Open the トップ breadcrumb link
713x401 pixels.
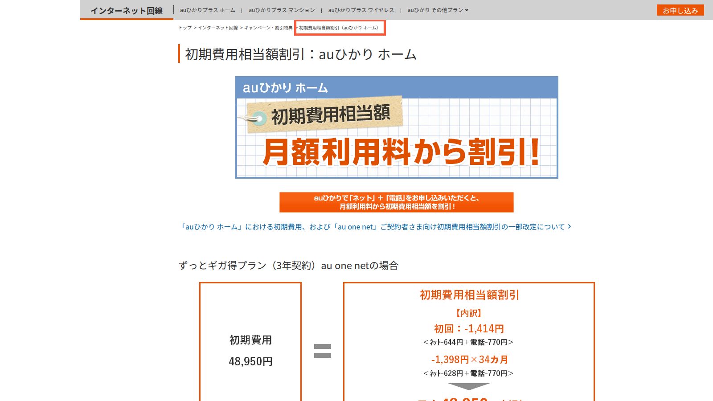click(185, 28)
